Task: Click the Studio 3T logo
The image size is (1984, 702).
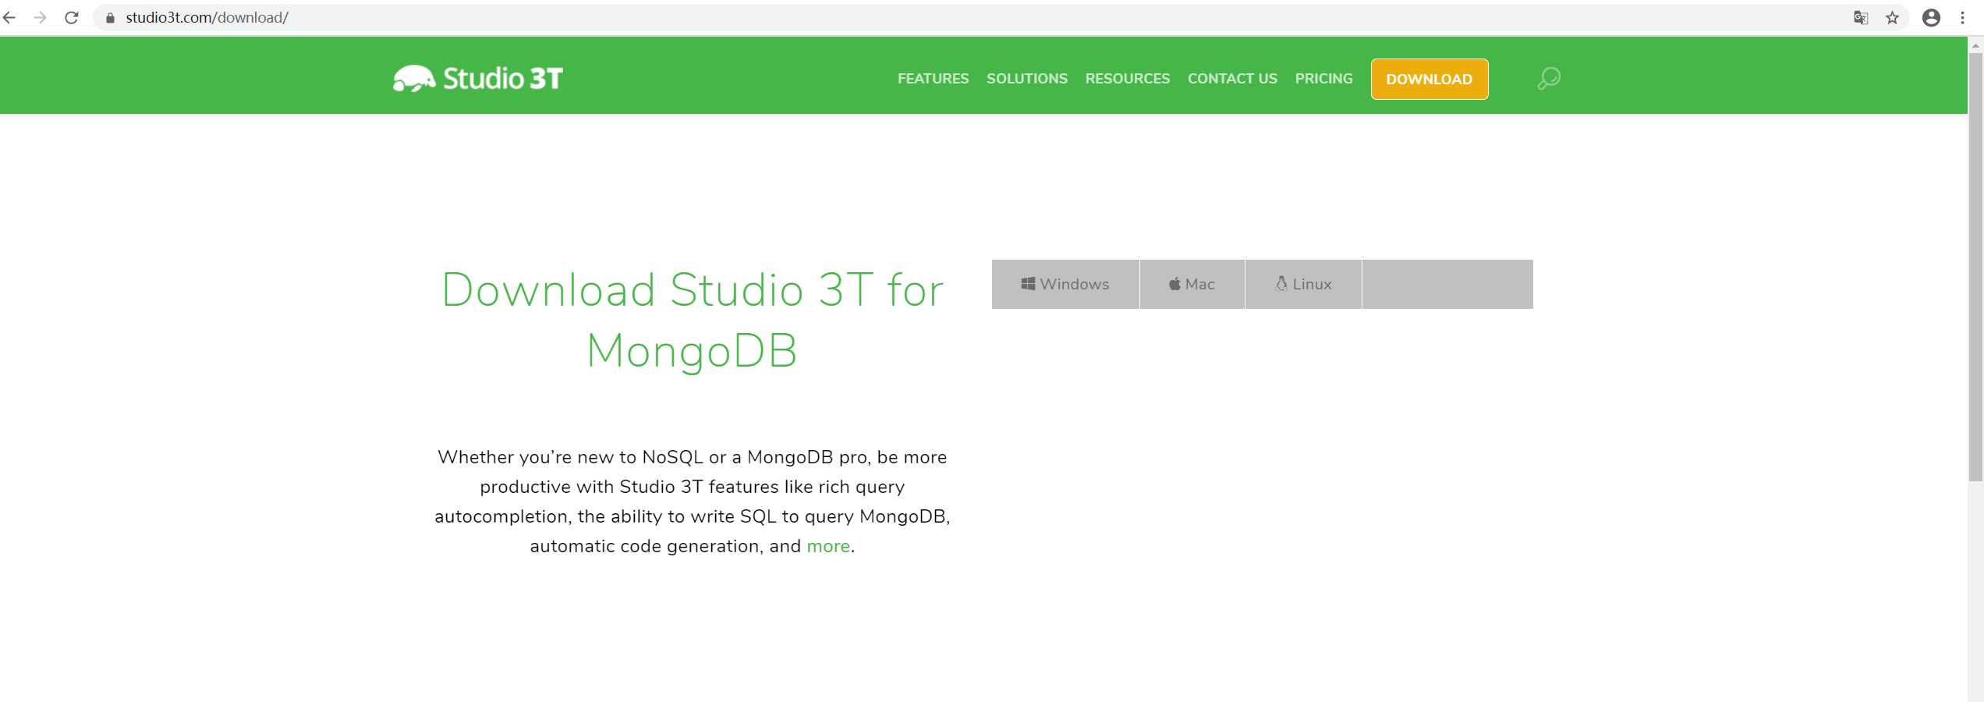Action: (477, 78)
